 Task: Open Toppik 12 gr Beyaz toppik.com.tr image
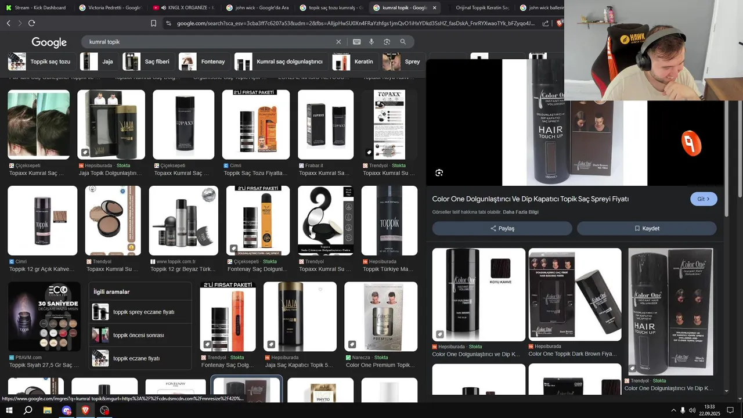[183, 221]
